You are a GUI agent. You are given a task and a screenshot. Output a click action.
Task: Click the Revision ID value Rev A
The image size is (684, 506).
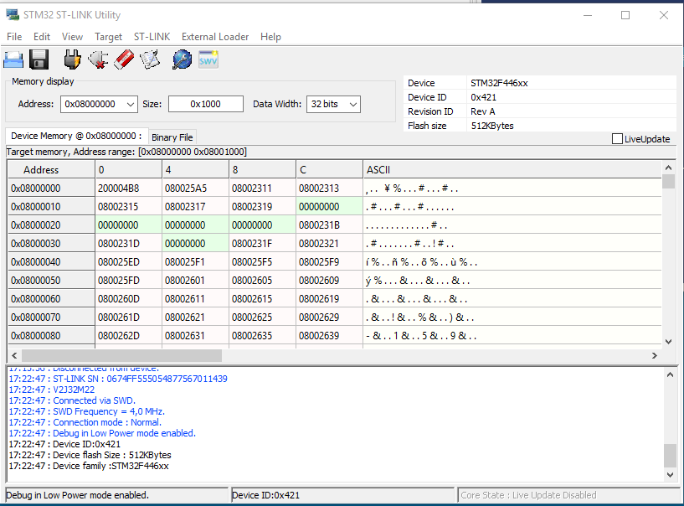[482, 111]
